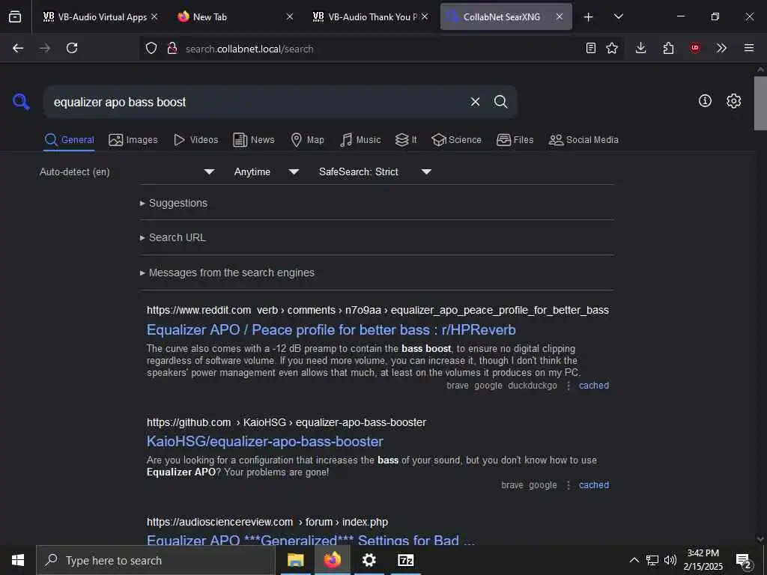Show hidden tray icons
767x575 pixels.
634,560
